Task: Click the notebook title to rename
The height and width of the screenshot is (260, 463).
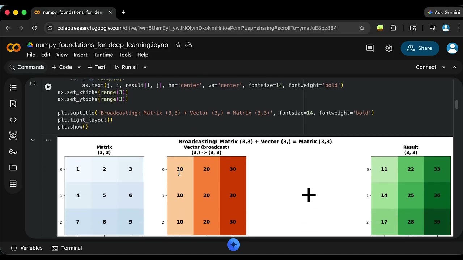Action: (102, 45)
